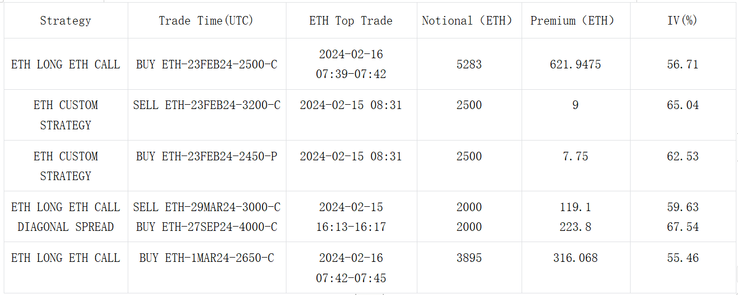
Task: Select the 7.75 premium cell
Action: coord(575,157)
